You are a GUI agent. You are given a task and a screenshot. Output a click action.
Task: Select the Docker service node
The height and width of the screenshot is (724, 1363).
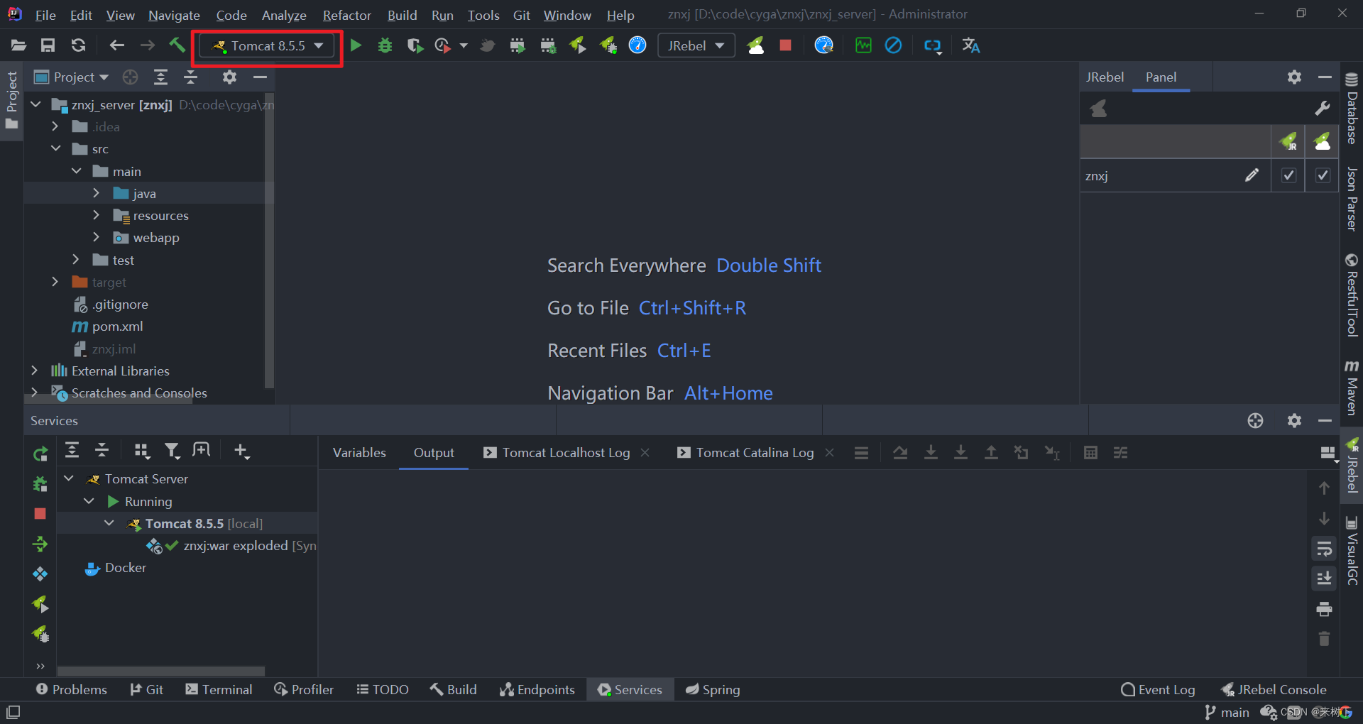[x=125, y=568]
